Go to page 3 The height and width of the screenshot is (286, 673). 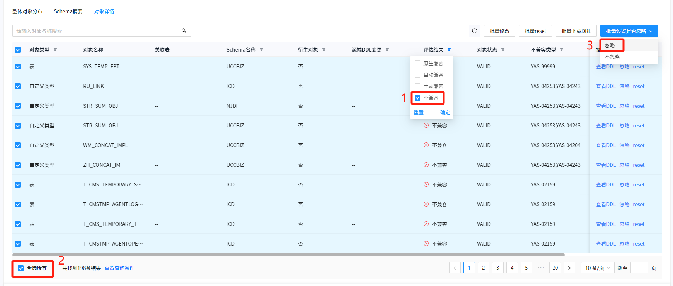point(498,268)
